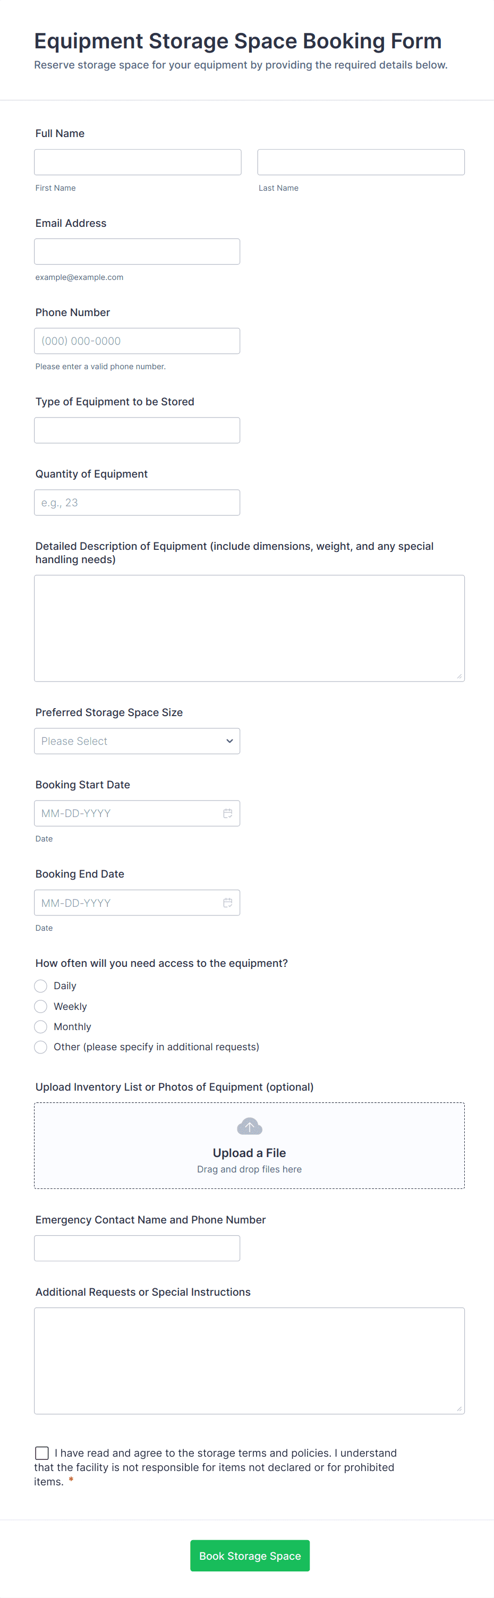Click the Book Storage Space button

[250, 1555]
